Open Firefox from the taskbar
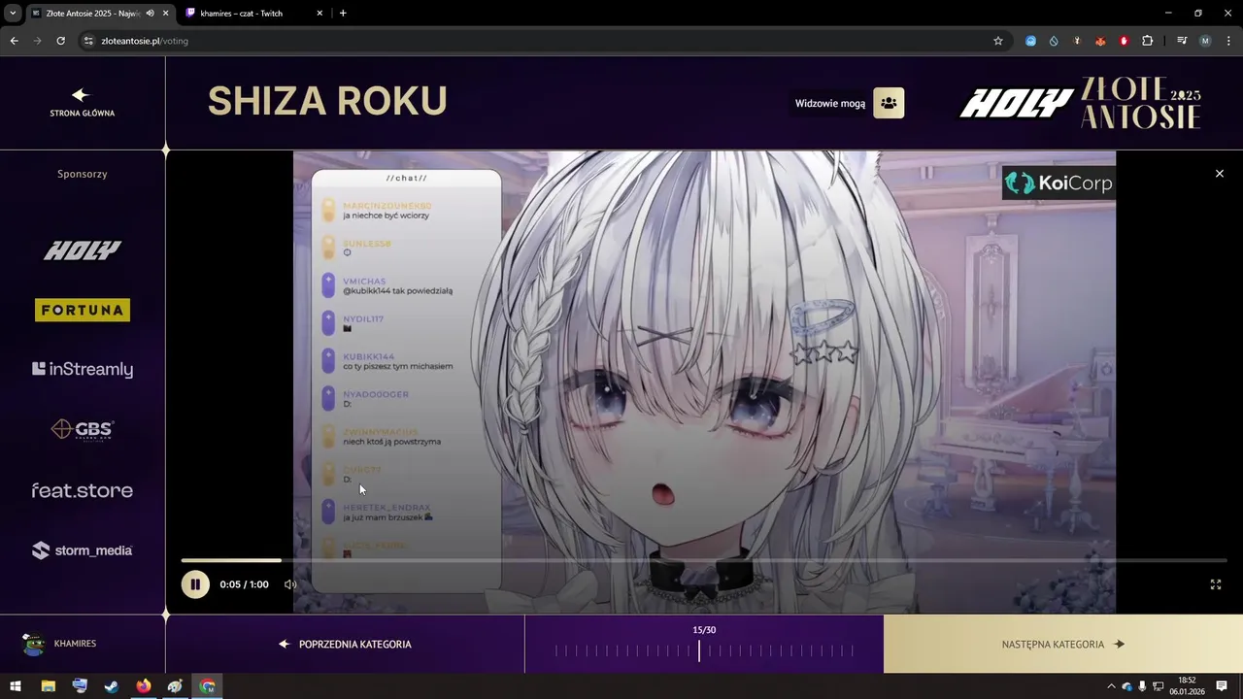The image size is (1243, 699). tap(144, 686)
